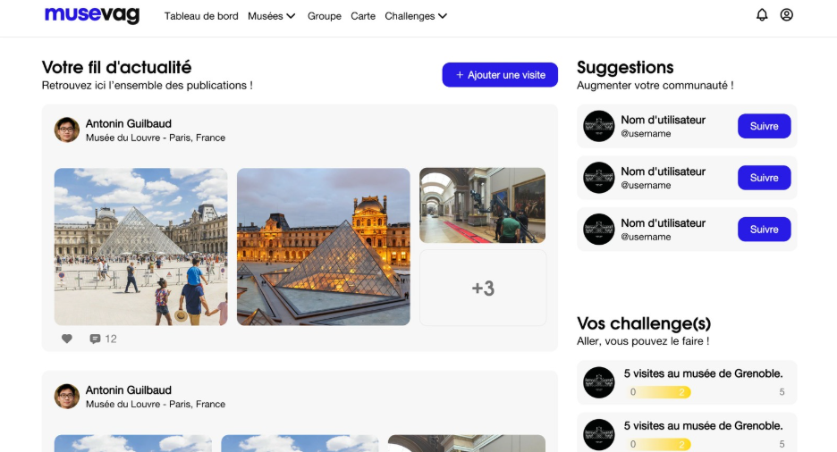Click the Vos challenge(s) heading
837x452 pixels.
click(644, 323)
